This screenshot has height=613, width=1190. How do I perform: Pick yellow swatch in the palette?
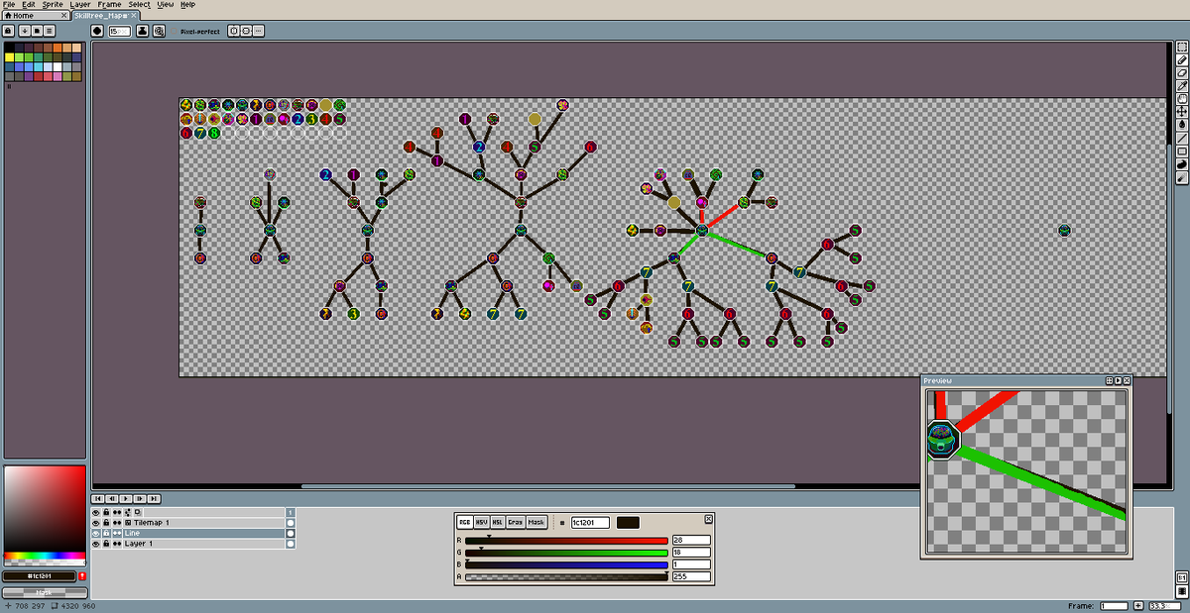9,56
